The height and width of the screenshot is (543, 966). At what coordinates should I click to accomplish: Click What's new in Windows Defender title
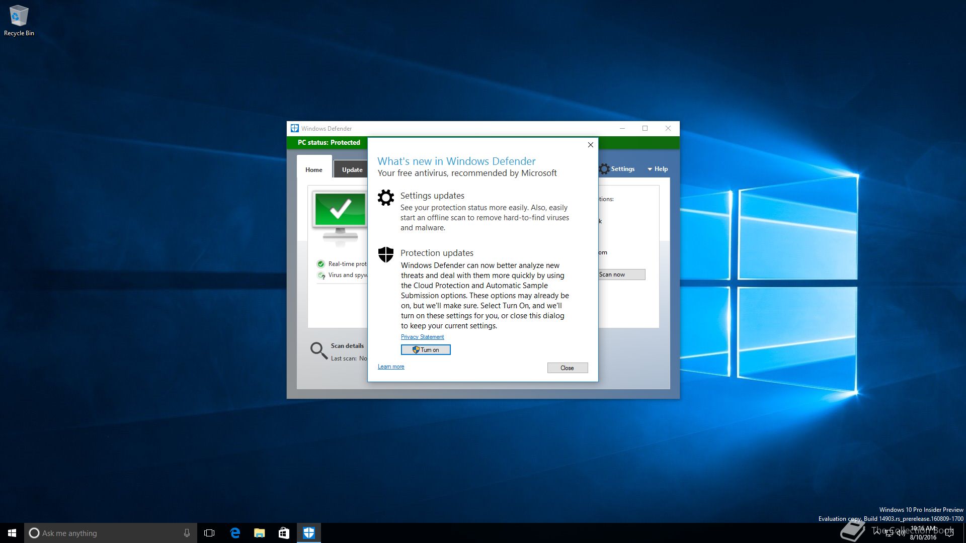point(456,161)
